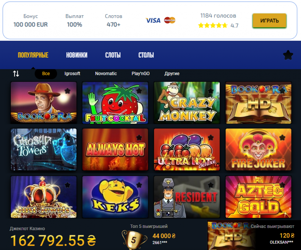Star the Keks slot game
The height and width of the screenshot is (250, 301).
[139, 185]
